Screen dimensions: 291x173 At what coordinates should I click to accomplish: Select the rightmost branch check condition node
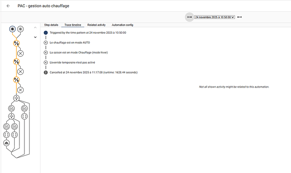[24, 108]
